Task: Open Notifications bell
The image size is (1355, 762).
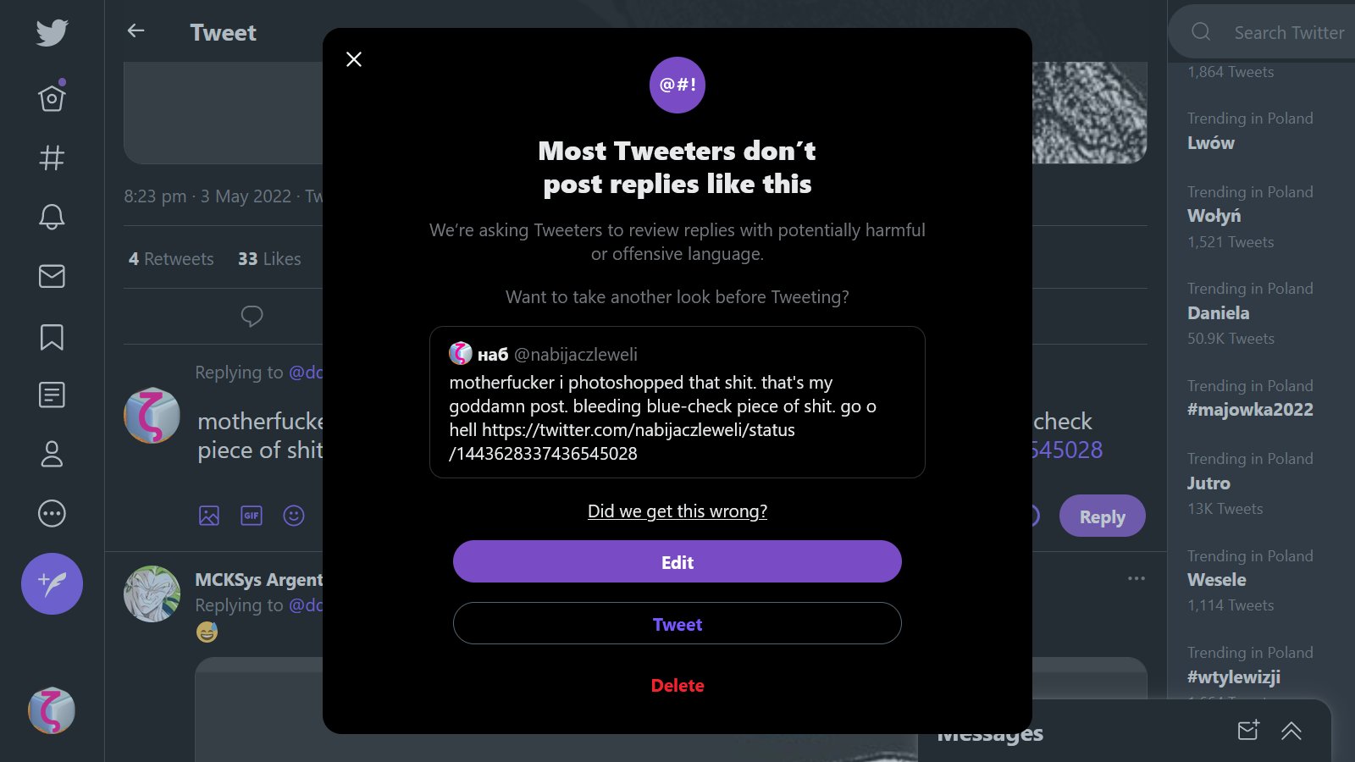Action: 52,217
